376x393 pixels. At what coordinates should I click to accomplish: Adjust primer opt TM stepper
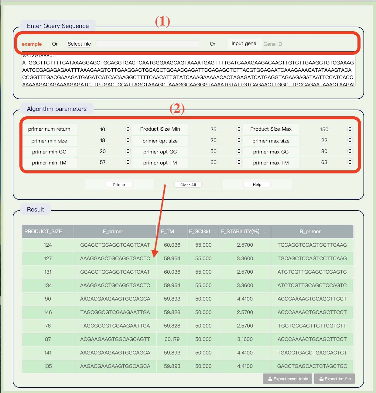[x=239, y=162]
